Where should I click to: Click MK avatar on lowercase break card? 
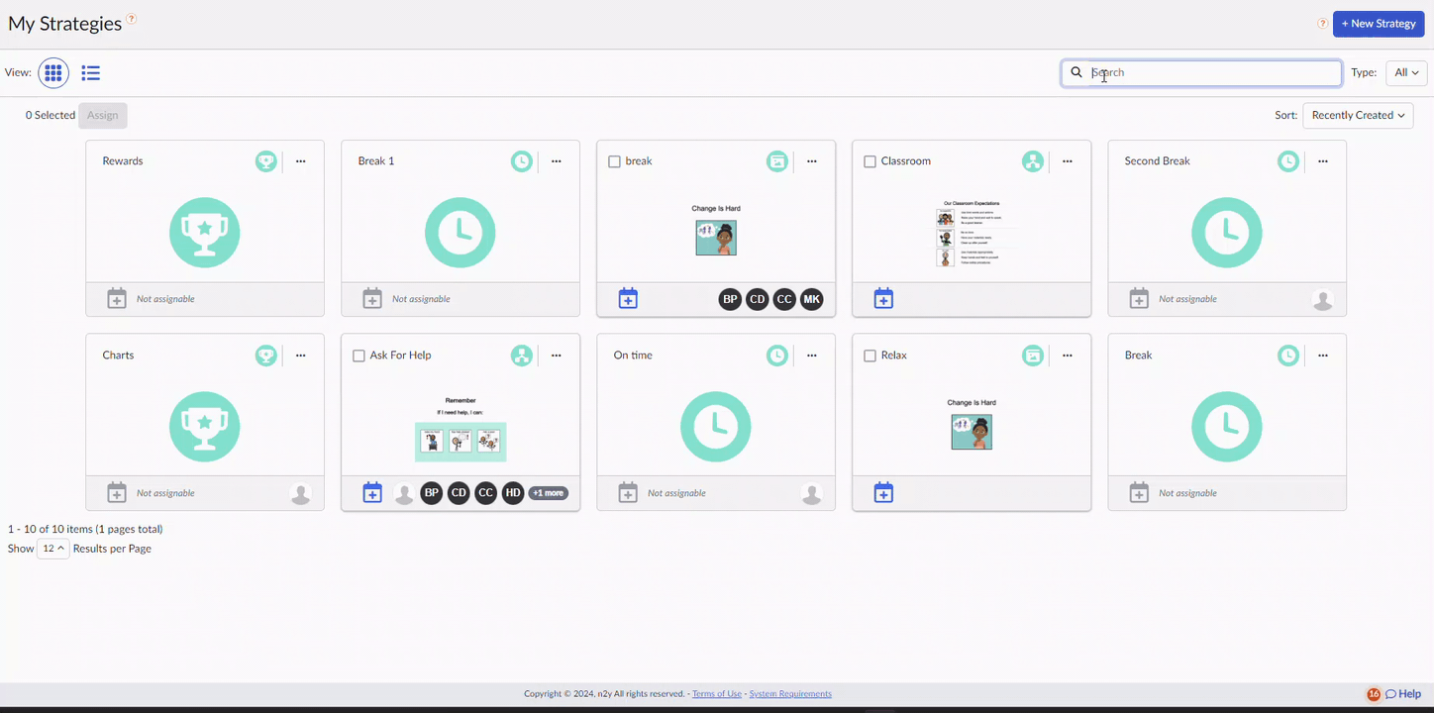click(x=812, y=299)
